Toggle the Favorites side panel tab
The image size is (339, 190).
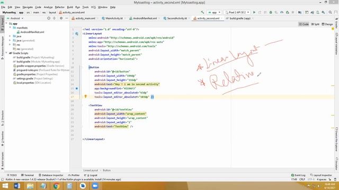[2, 138]
